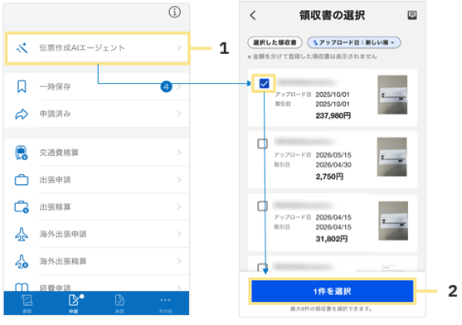Tap the airplane icon for 海外出張申請
The image size is (462, 325).
tap(22, 234)
